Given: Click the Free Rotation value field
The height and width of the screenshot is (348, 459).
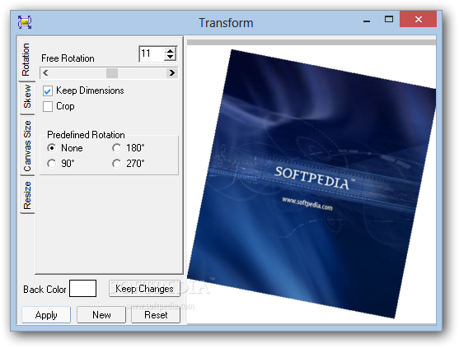Looking at the screenshot, I should (152, 53).
